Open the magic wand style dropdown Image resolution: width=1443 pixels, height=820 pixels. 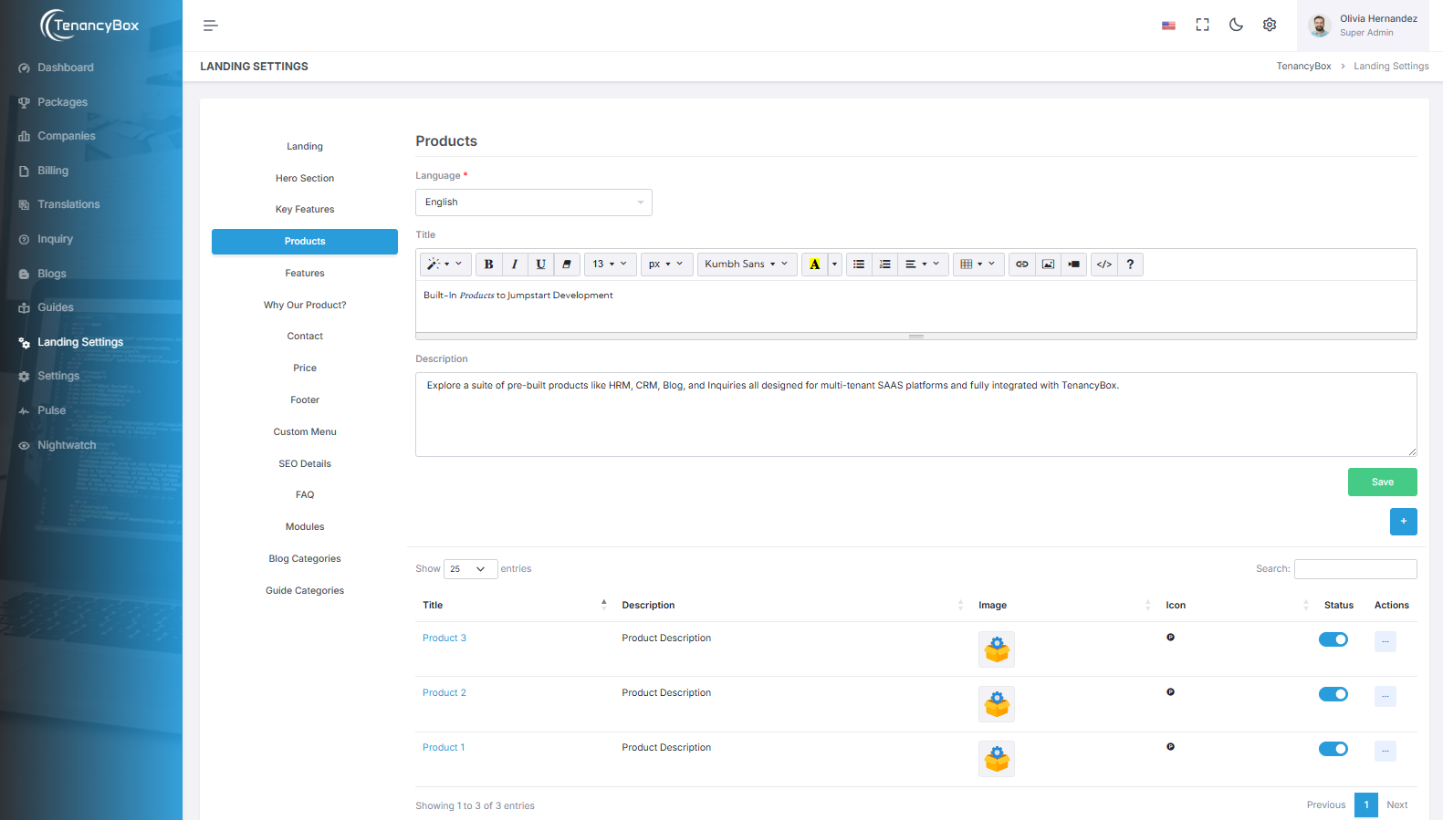[445, 265]
